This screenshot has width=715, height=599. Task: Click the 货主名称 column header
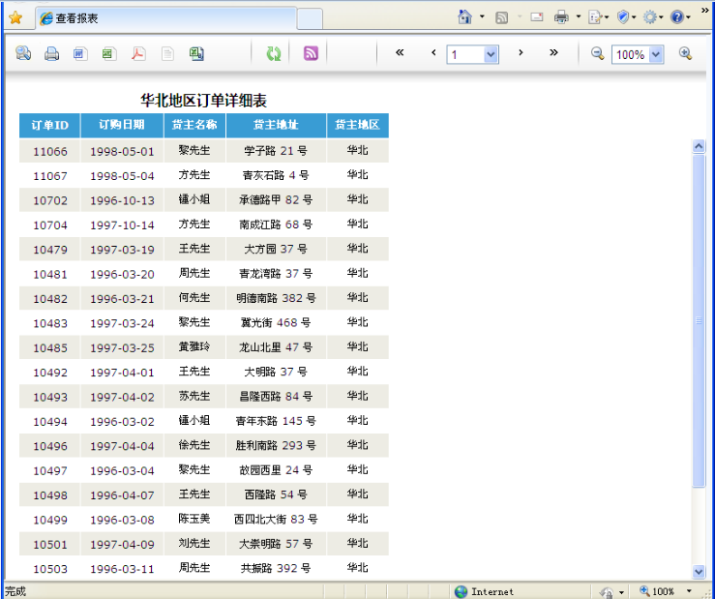pyautogui.click(x=194, y=125)
